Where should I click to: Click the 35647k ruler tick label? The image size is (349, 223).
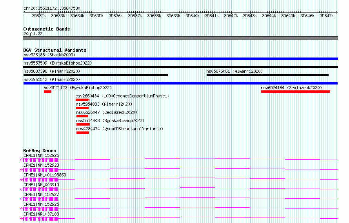(327, 16)
